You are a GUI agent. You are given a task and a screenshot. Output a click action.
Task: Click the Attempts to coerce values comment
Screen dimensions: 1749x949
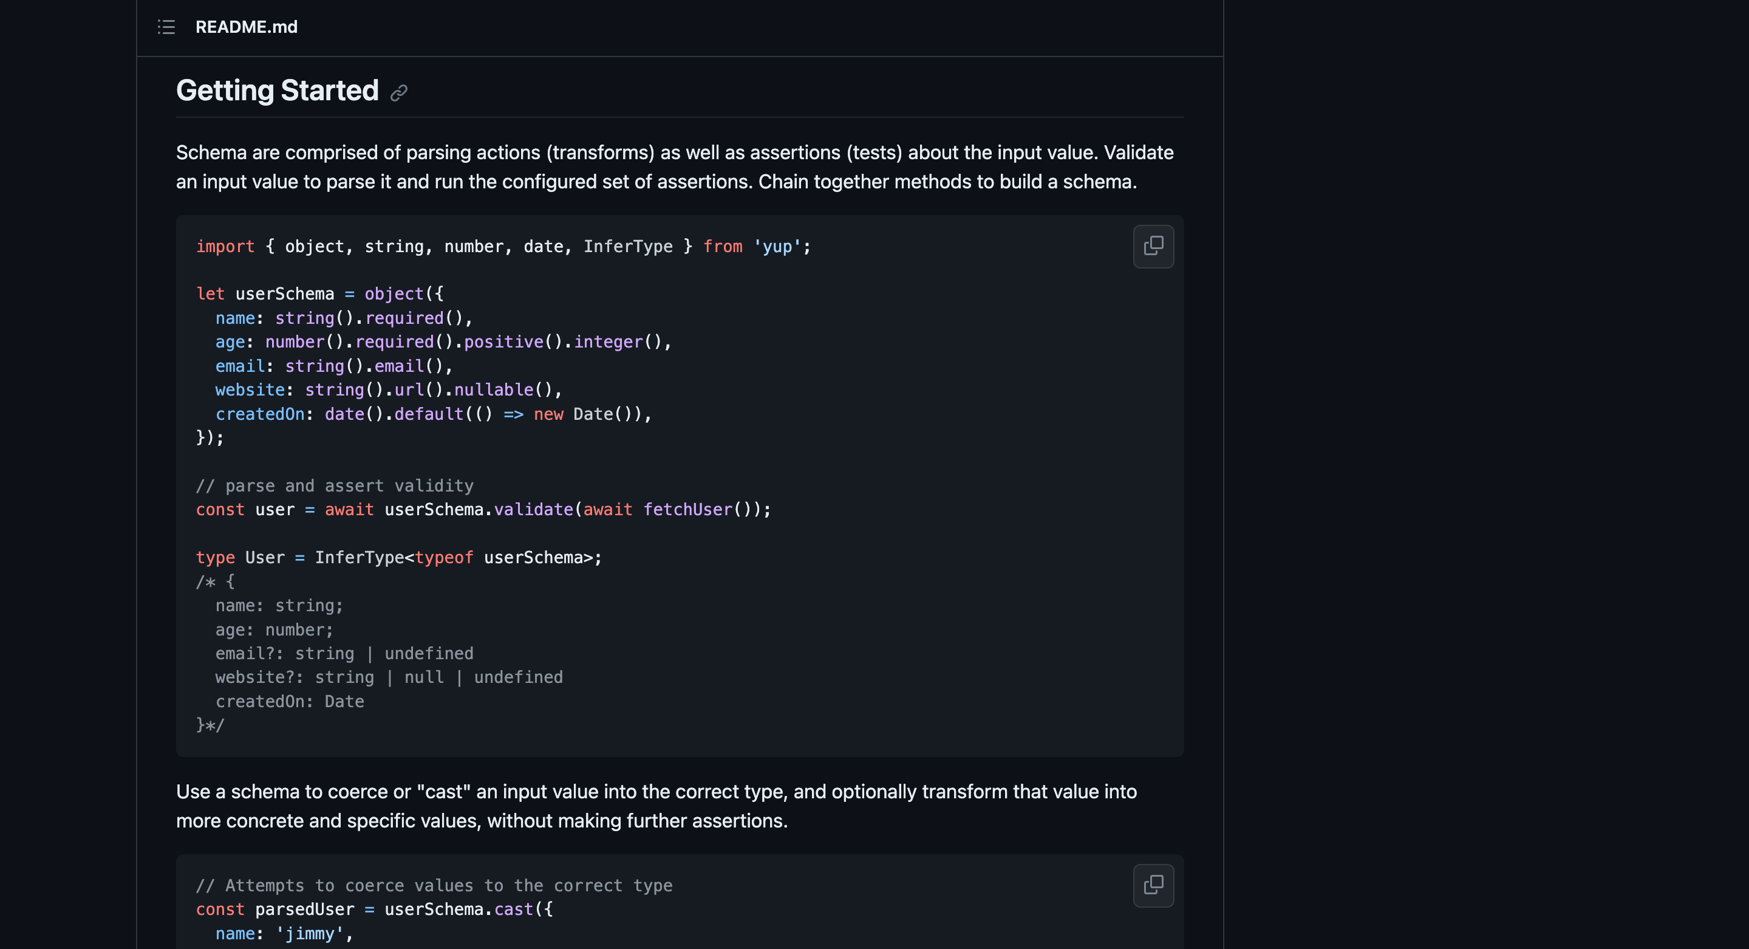(434, 886)
